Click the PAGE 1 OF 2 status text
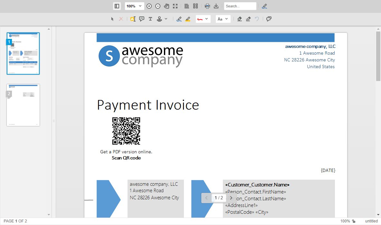This screenshot has width=381, height=225. coord(15,221)
